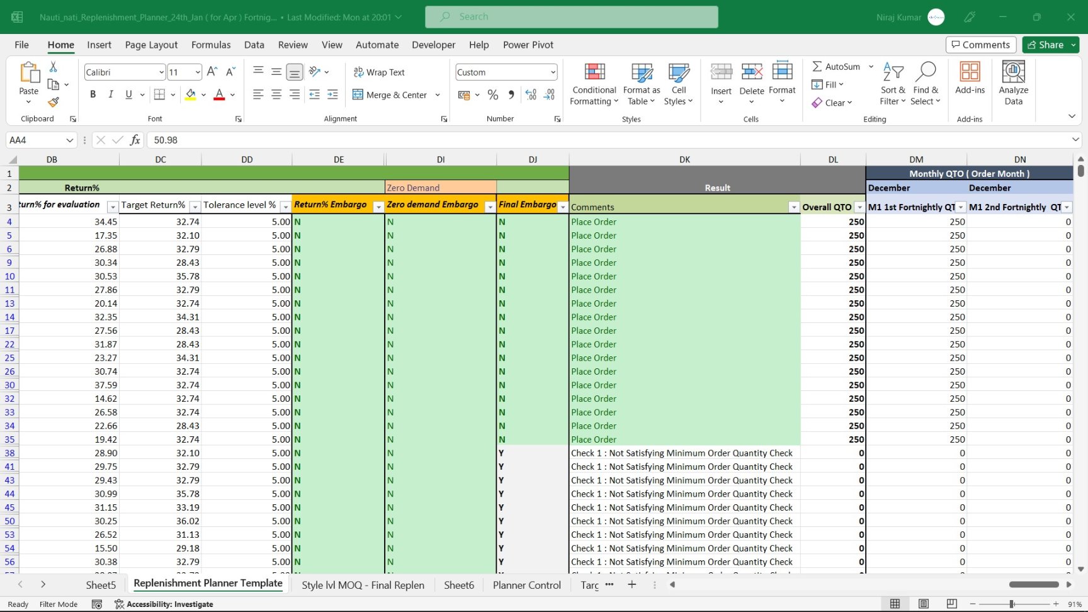Open Sort & Filter options
The height and width of the screenshot is (612, 1088).
tap(893, 82)
